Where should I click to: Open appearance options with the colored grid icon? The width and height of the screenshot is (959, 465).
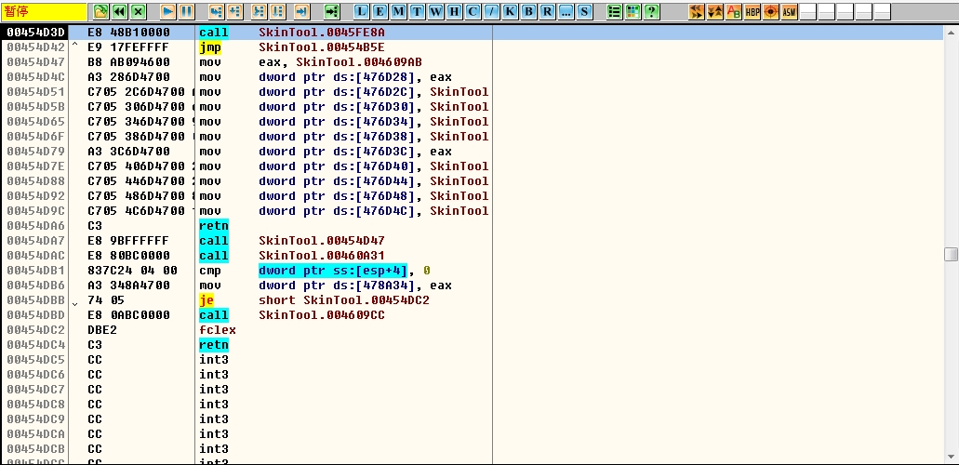pos(633,11)
